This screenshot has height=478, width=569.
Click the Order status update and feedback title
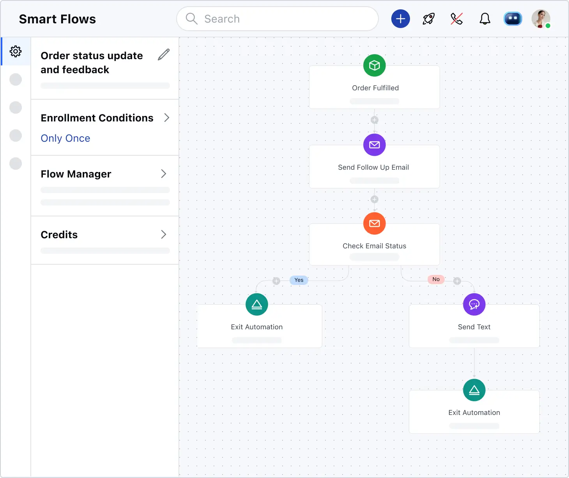[x=92, y=63]
